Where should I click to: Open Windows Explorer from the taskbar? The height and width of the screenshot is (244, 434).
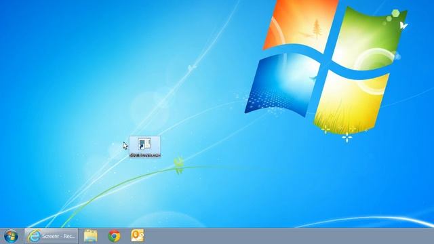pos(90,236)
